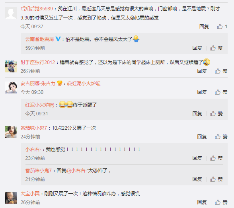Click the verified V badge of 云南省地震局
The width and height of the screenshot is (234, 208).
pos(58,39)
